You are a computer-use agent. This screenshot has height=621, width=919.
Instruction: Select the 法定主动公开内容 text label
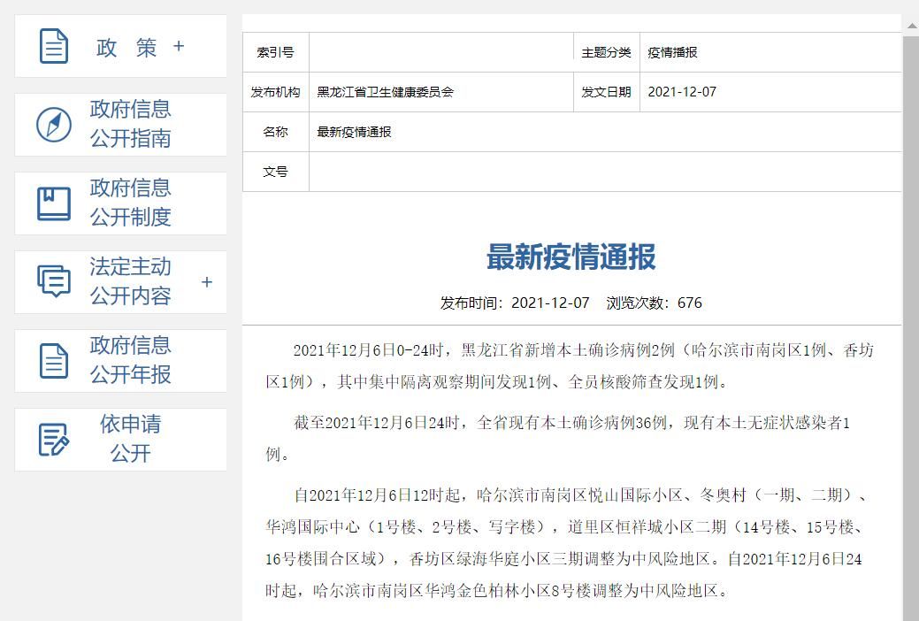point(130,281)
